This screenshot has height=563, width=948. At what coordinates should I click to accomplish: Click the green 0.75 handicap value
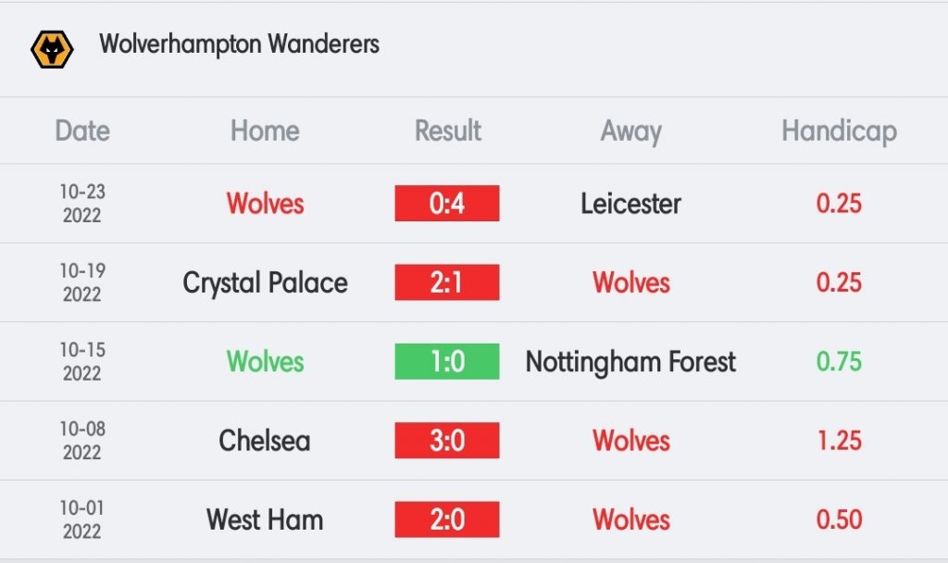(839, 362)
